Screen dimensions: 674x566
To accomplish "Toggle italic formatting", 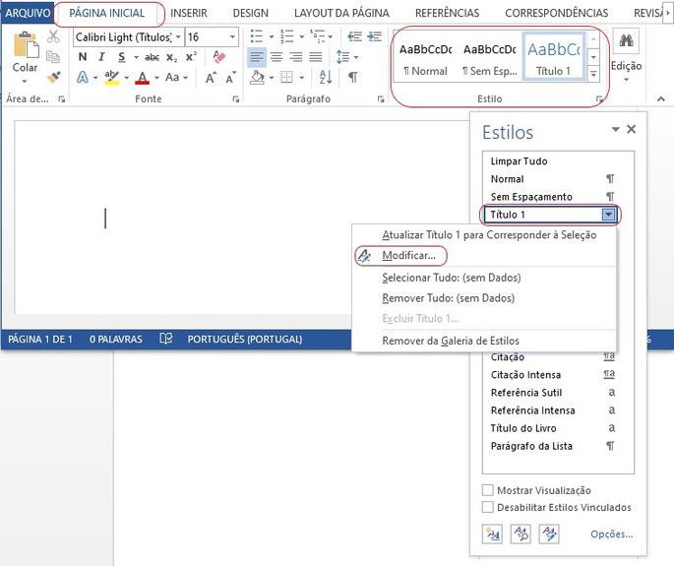I will 101,57.
